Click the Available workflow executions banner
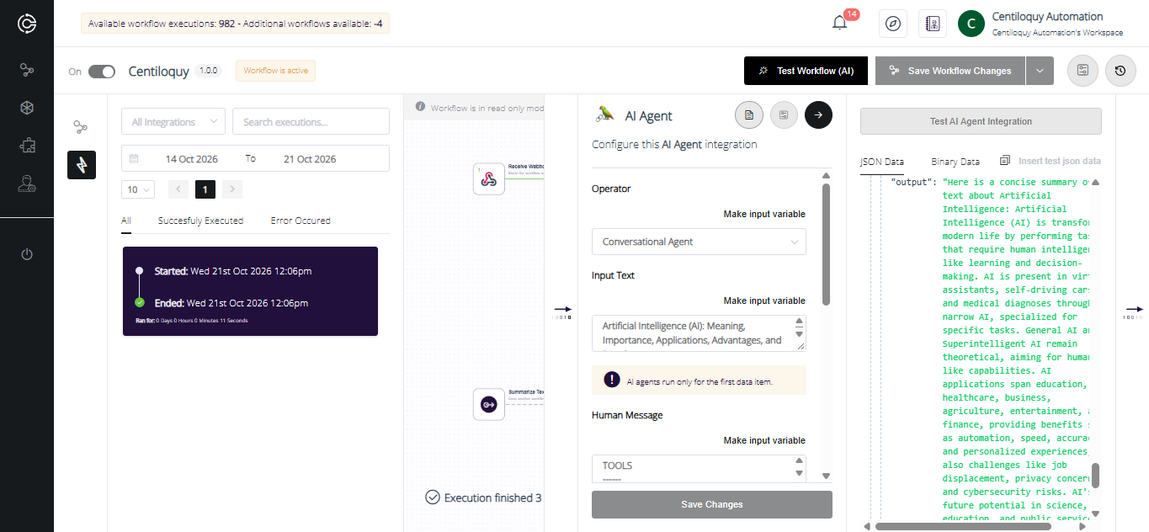Viewport: 1149px width, 532px height. point(235,24)
